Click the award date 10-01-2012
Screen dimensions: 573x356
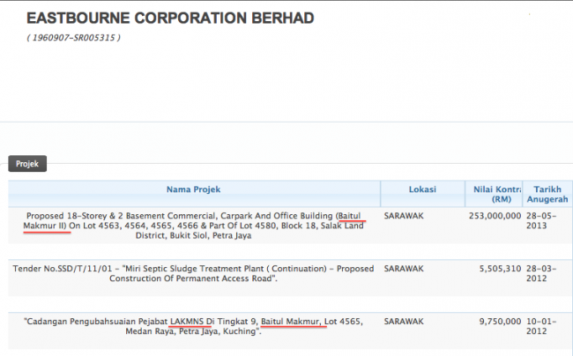541,326
